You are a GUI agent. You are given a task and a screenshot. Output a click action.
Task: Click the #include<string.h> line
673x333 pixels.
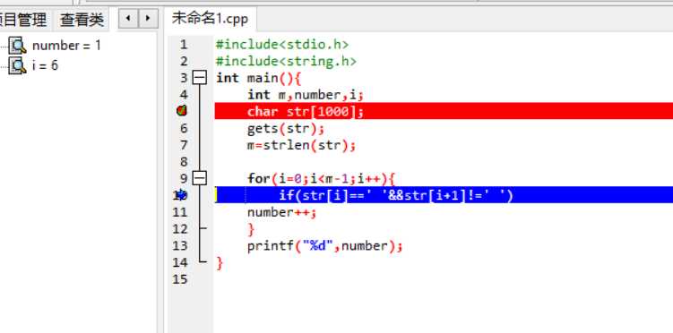pos(286,61)
